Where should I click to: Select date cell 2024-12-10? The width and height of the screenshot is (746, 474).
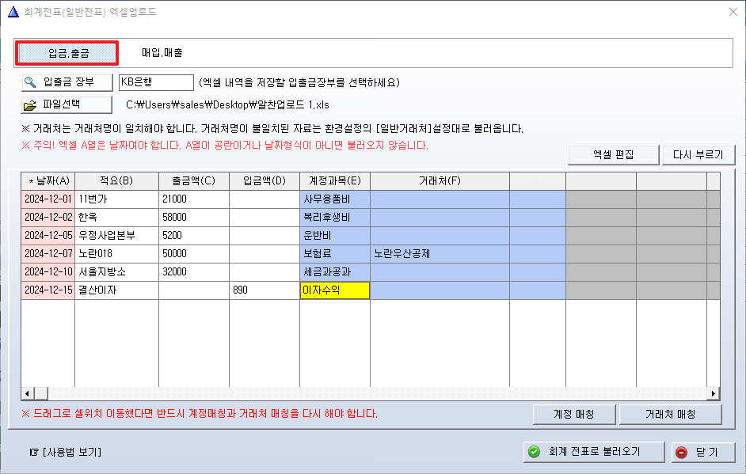(x=48, y=272)
